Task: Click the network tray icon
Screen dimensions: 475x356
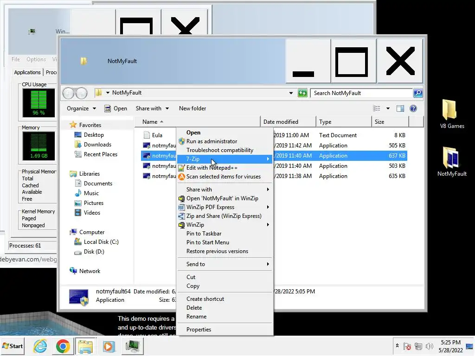Action: pyautogui.click(x=418, y=346)
